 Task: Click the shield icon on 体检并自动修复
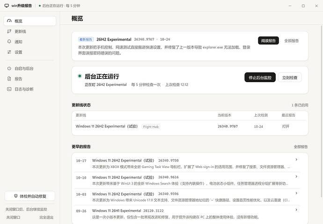tap(15, 196)
